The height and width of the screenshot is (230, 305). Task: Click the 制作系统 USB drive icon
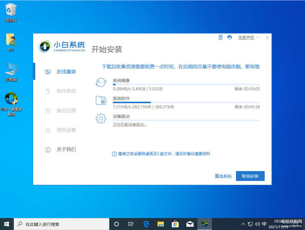(x=48, y=91)
